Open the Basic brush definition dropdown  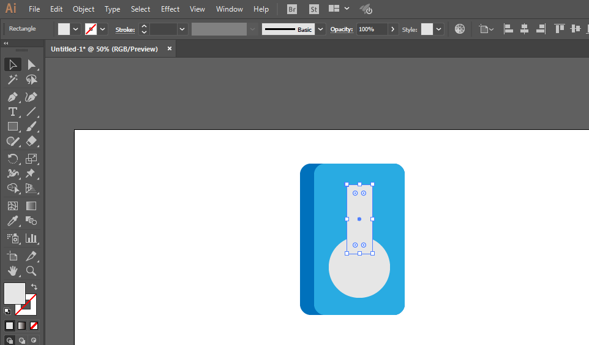320,29
